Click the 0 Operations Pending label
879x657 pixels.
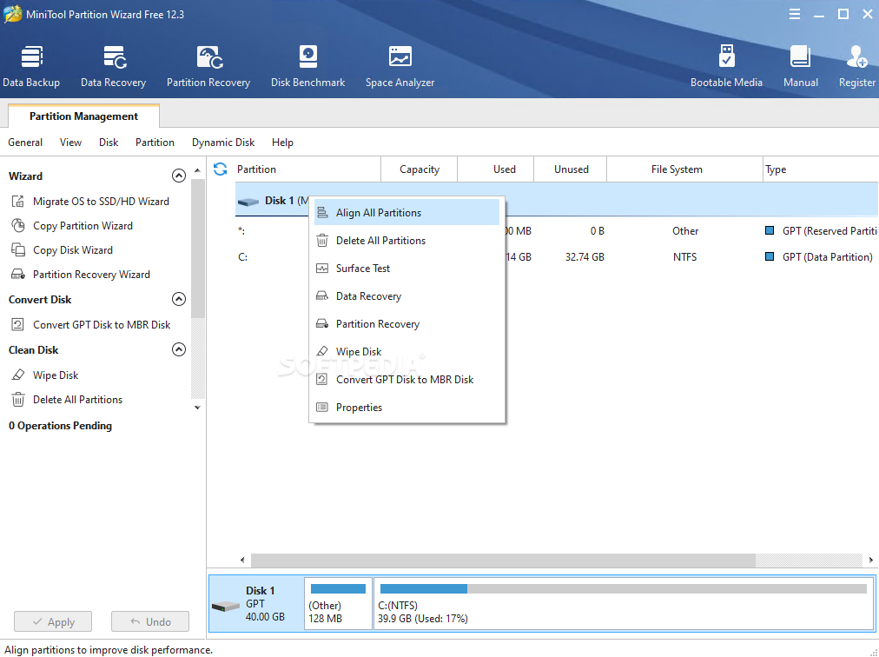tap(60, 426)
